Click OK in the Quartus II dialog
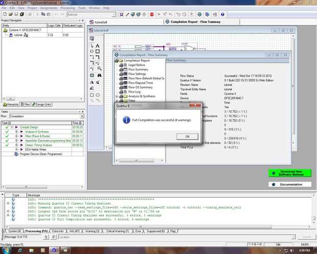This screenshot has height=254, width=317. click(x=187, y=137)
